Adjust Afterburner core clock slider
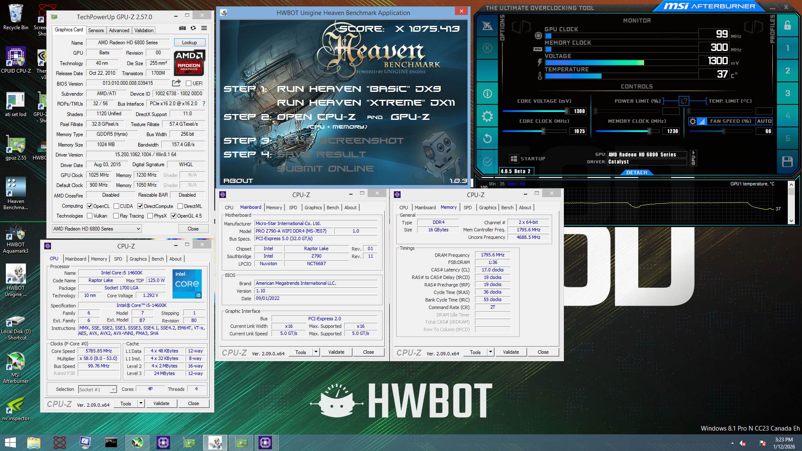The height and width of the screenshot is (451, 802). click(x=543, y=131)
